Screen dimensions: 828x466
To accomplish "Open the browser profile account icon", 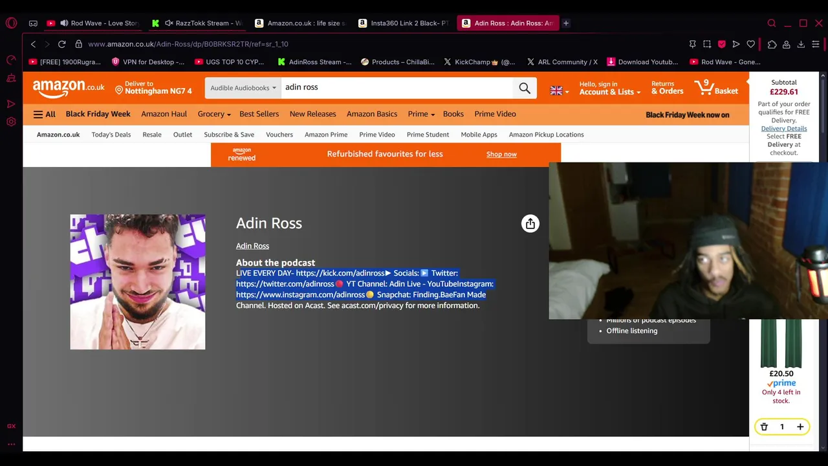I will pos(787,44).
